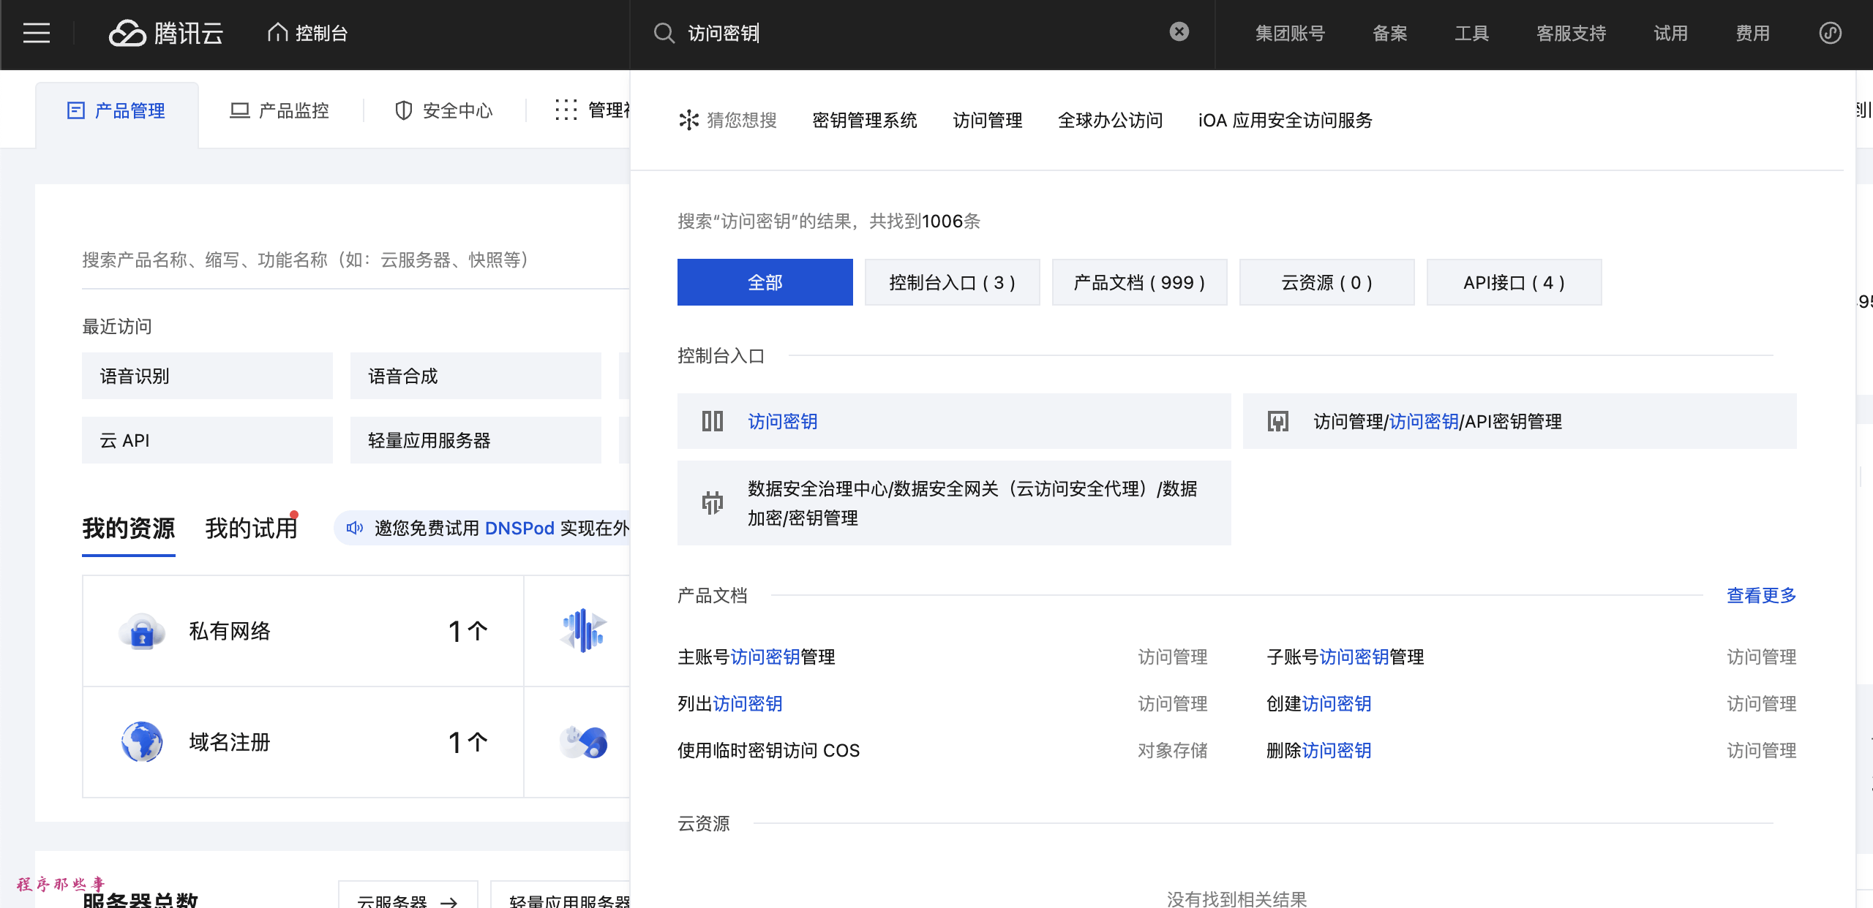
Task: Open account avatar icon at top right
Action: pos(1830,33)
